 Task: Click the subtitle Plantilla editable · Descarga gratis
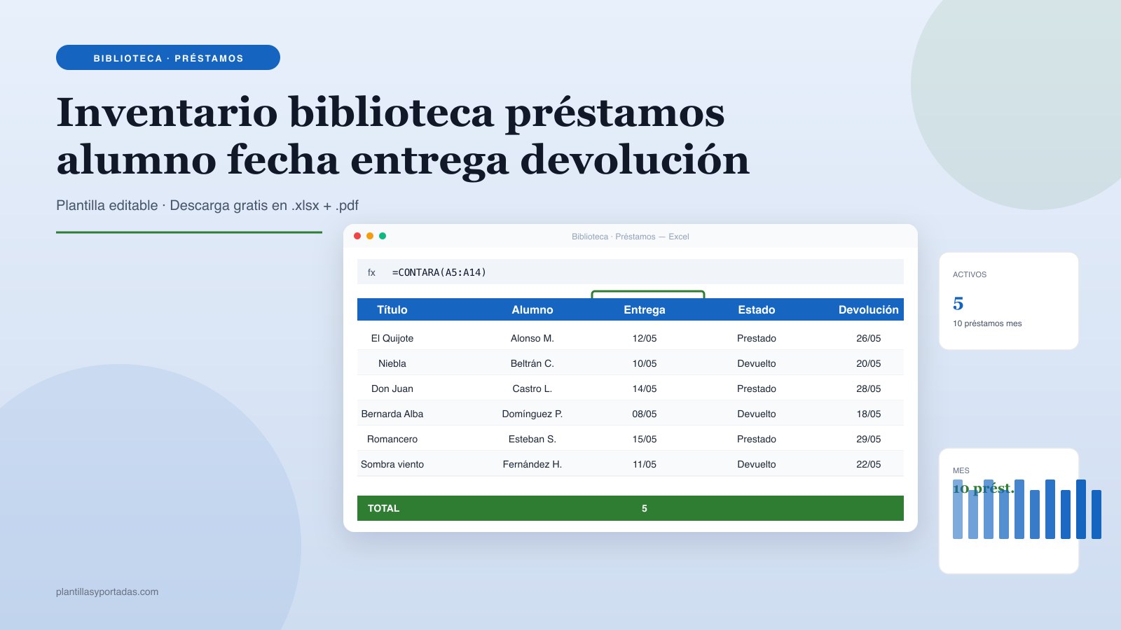[x=207, y=205]
